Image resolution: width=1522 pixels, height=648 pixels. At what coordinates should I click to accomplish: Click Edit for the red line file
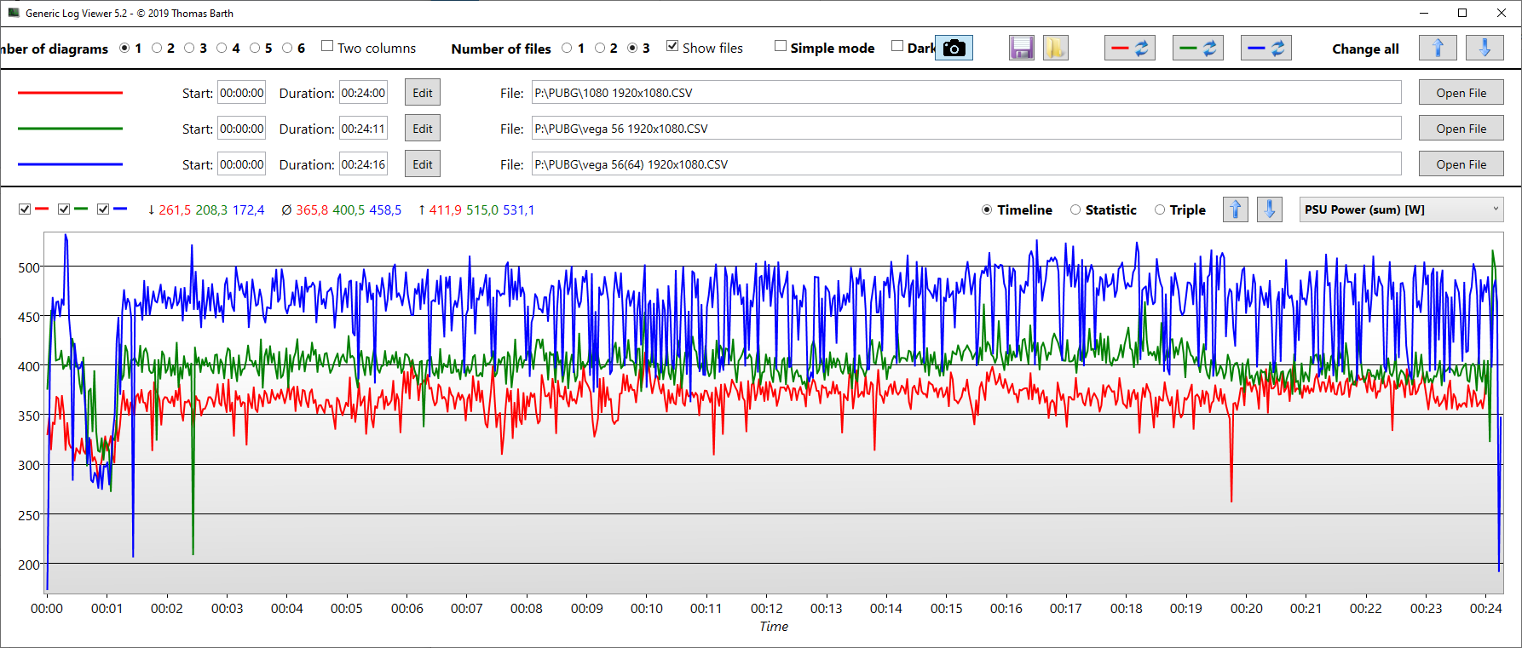pos(423,93)
